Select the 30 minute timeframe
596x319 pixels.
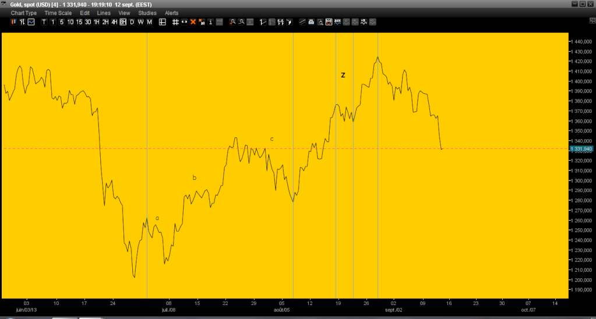coord(88,22)
